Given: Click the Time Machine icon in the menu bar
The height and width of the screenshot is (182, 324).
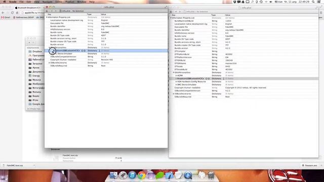Looking at the screenshot, I should pos(261,2).
